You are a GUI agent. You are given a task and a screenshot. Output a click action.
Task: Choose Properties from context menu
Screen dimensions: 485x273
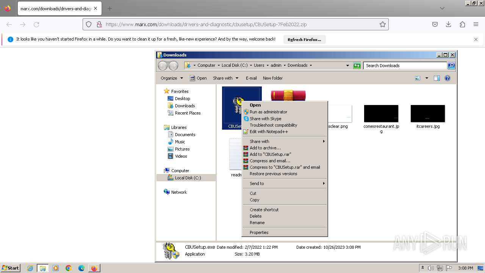tap(285, 232)
